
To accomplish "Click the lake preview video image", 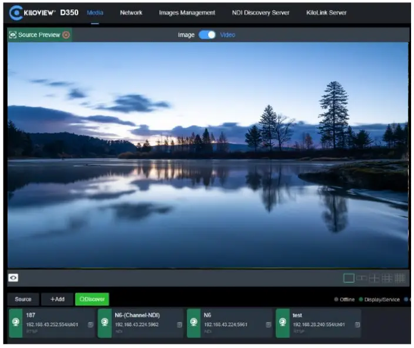I will pos(208,155).
